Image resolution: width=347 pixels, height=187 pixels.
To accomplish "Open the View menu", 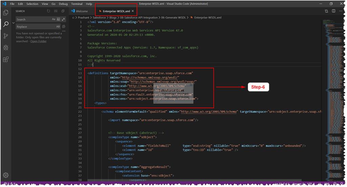I will click(45, 4).
